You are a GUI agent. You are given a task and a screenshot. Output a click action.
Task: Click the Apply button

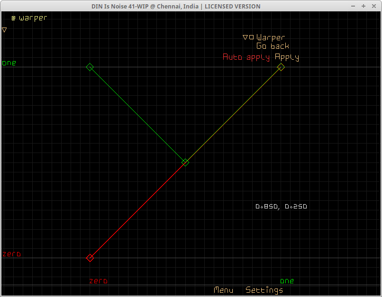coord(287,57)
